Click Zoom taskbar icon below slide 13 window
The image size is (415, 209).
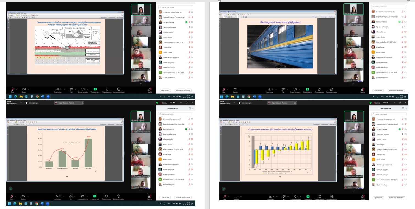coord(48,204)
